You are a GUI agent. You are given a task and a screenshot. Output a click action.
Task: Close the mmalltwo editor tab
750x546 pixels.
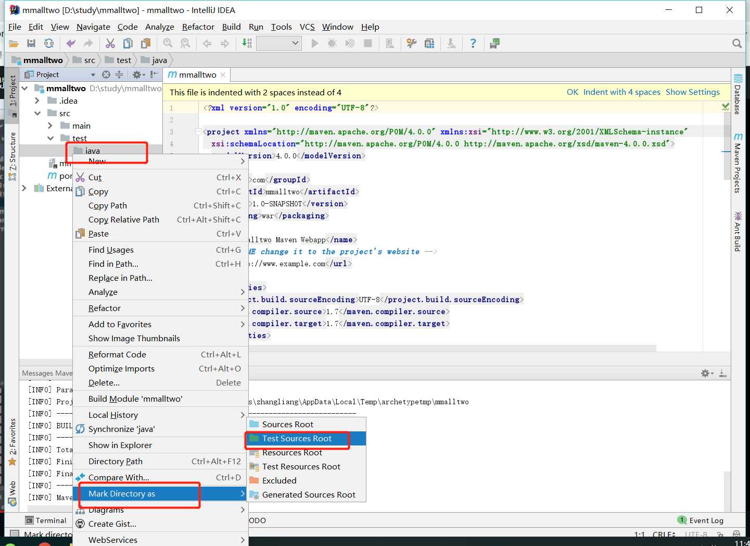click(223, 75)
